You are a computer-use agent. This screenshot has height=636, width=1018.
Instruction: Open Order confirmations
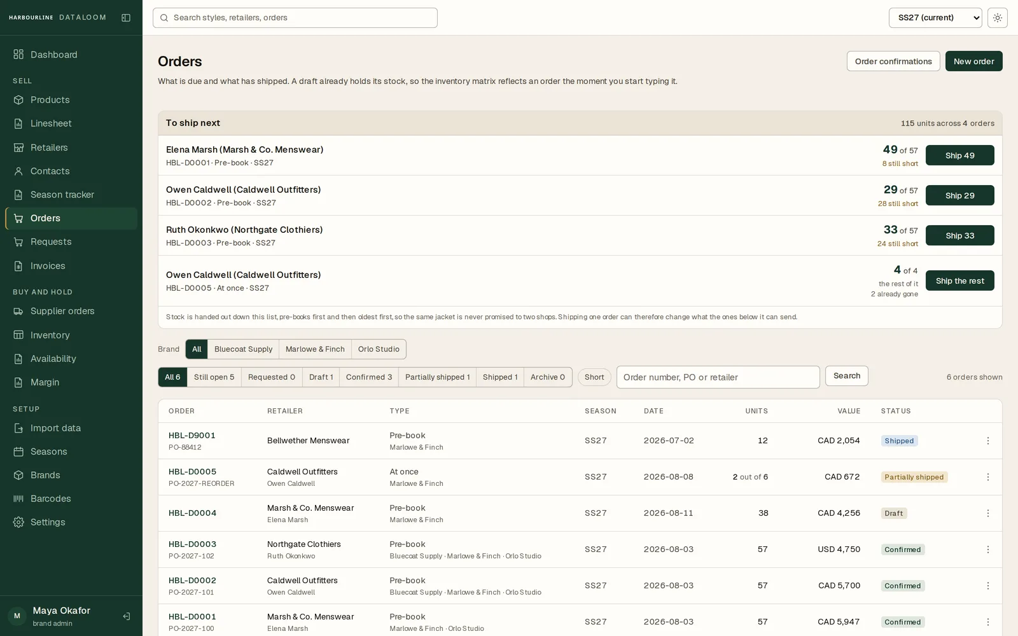pos(893,61)
